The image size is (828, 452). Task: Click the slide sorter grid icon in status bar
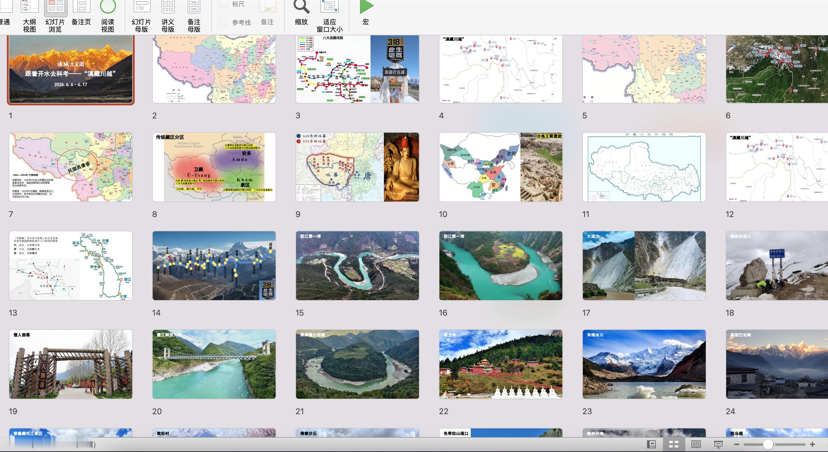674,444
